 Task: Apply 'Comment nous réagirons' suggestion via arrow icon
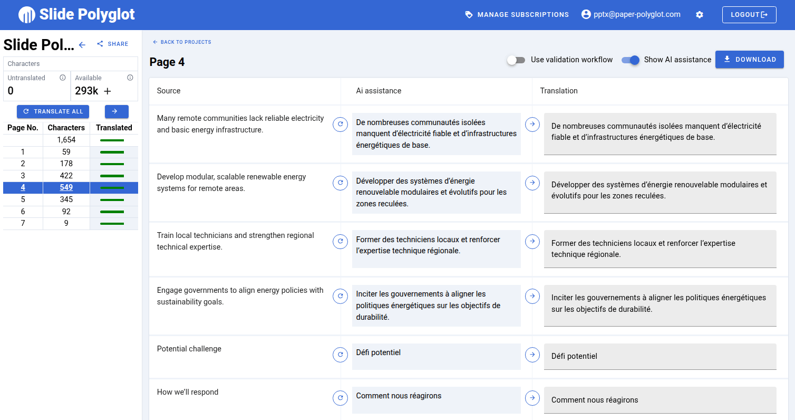(x=532, y=398)
